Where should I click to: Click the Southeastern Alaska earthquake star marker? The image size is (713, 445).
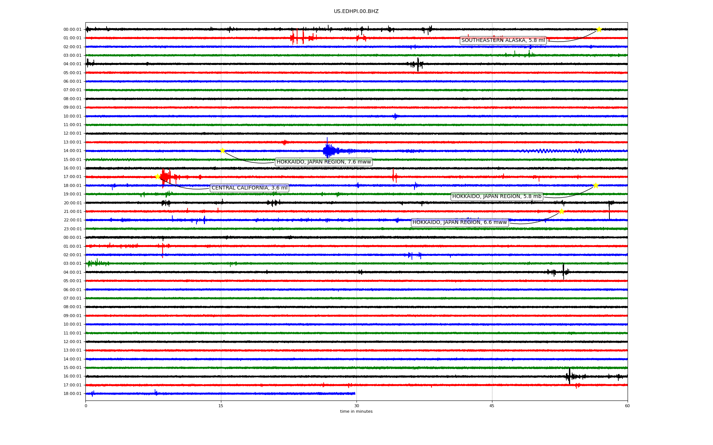(599, 29)
